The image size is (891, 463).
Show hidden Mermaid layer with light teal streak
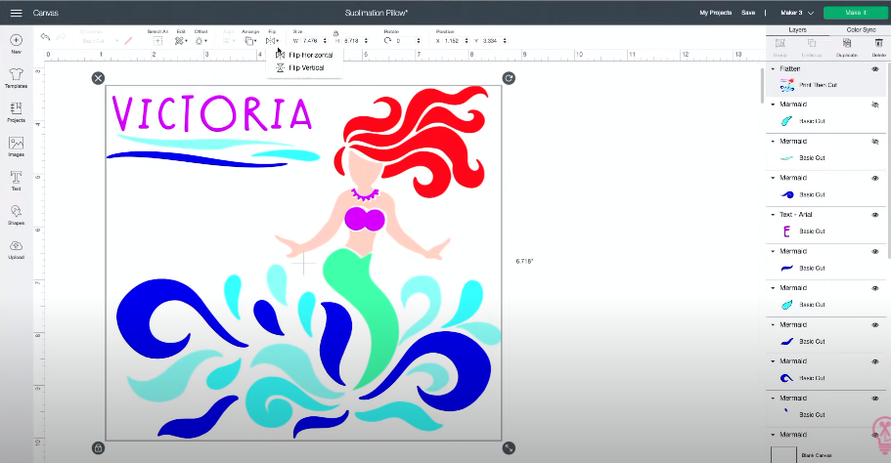(875, 142)
